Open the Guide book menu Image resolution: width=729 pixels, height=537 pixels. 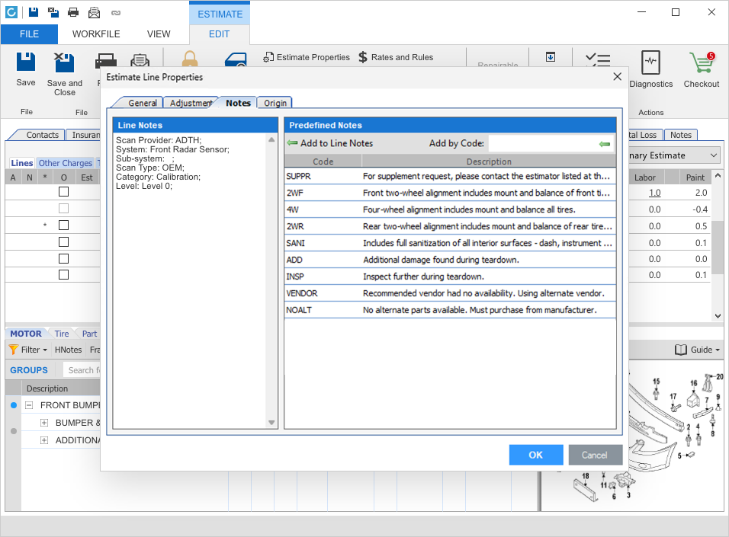click(x=697, y=350)
